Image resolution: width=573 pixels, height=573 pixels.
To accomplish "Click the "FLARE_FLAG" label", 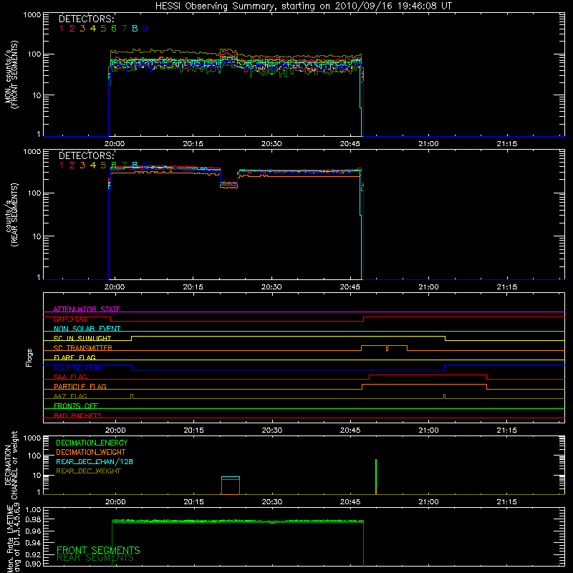I will click(x=74, y=357).
